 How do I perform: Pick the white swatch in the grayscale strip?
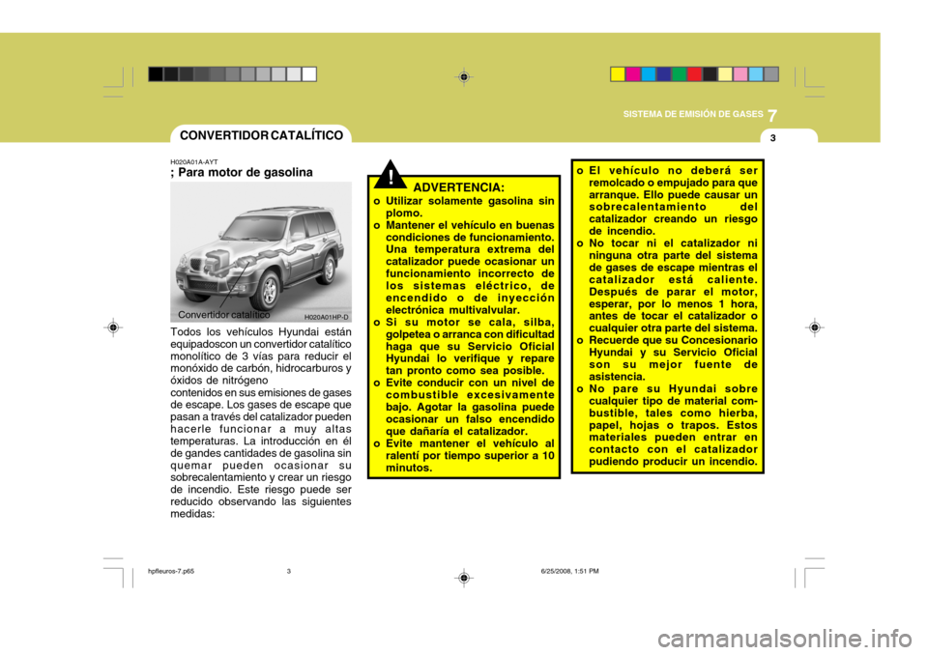(x=309, y=74)
